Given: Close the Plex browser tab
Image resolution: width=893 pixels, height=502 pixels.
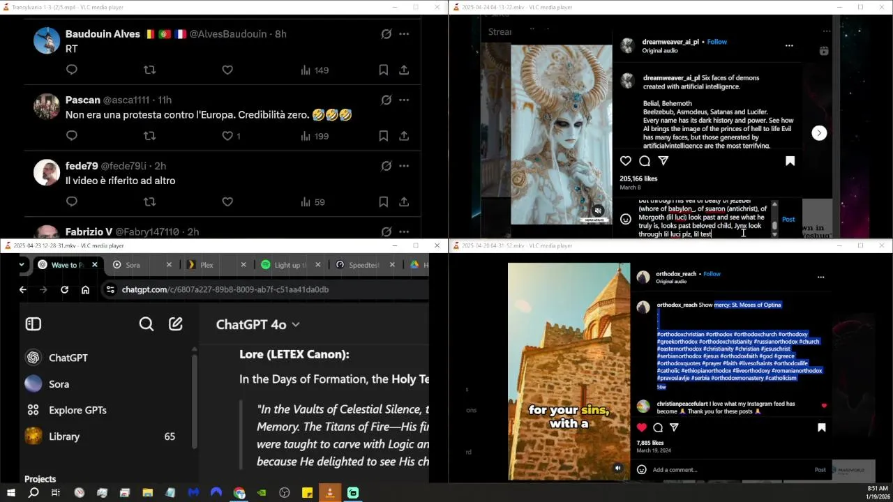Looking at the screenshot, I should (x=243, y=265).
